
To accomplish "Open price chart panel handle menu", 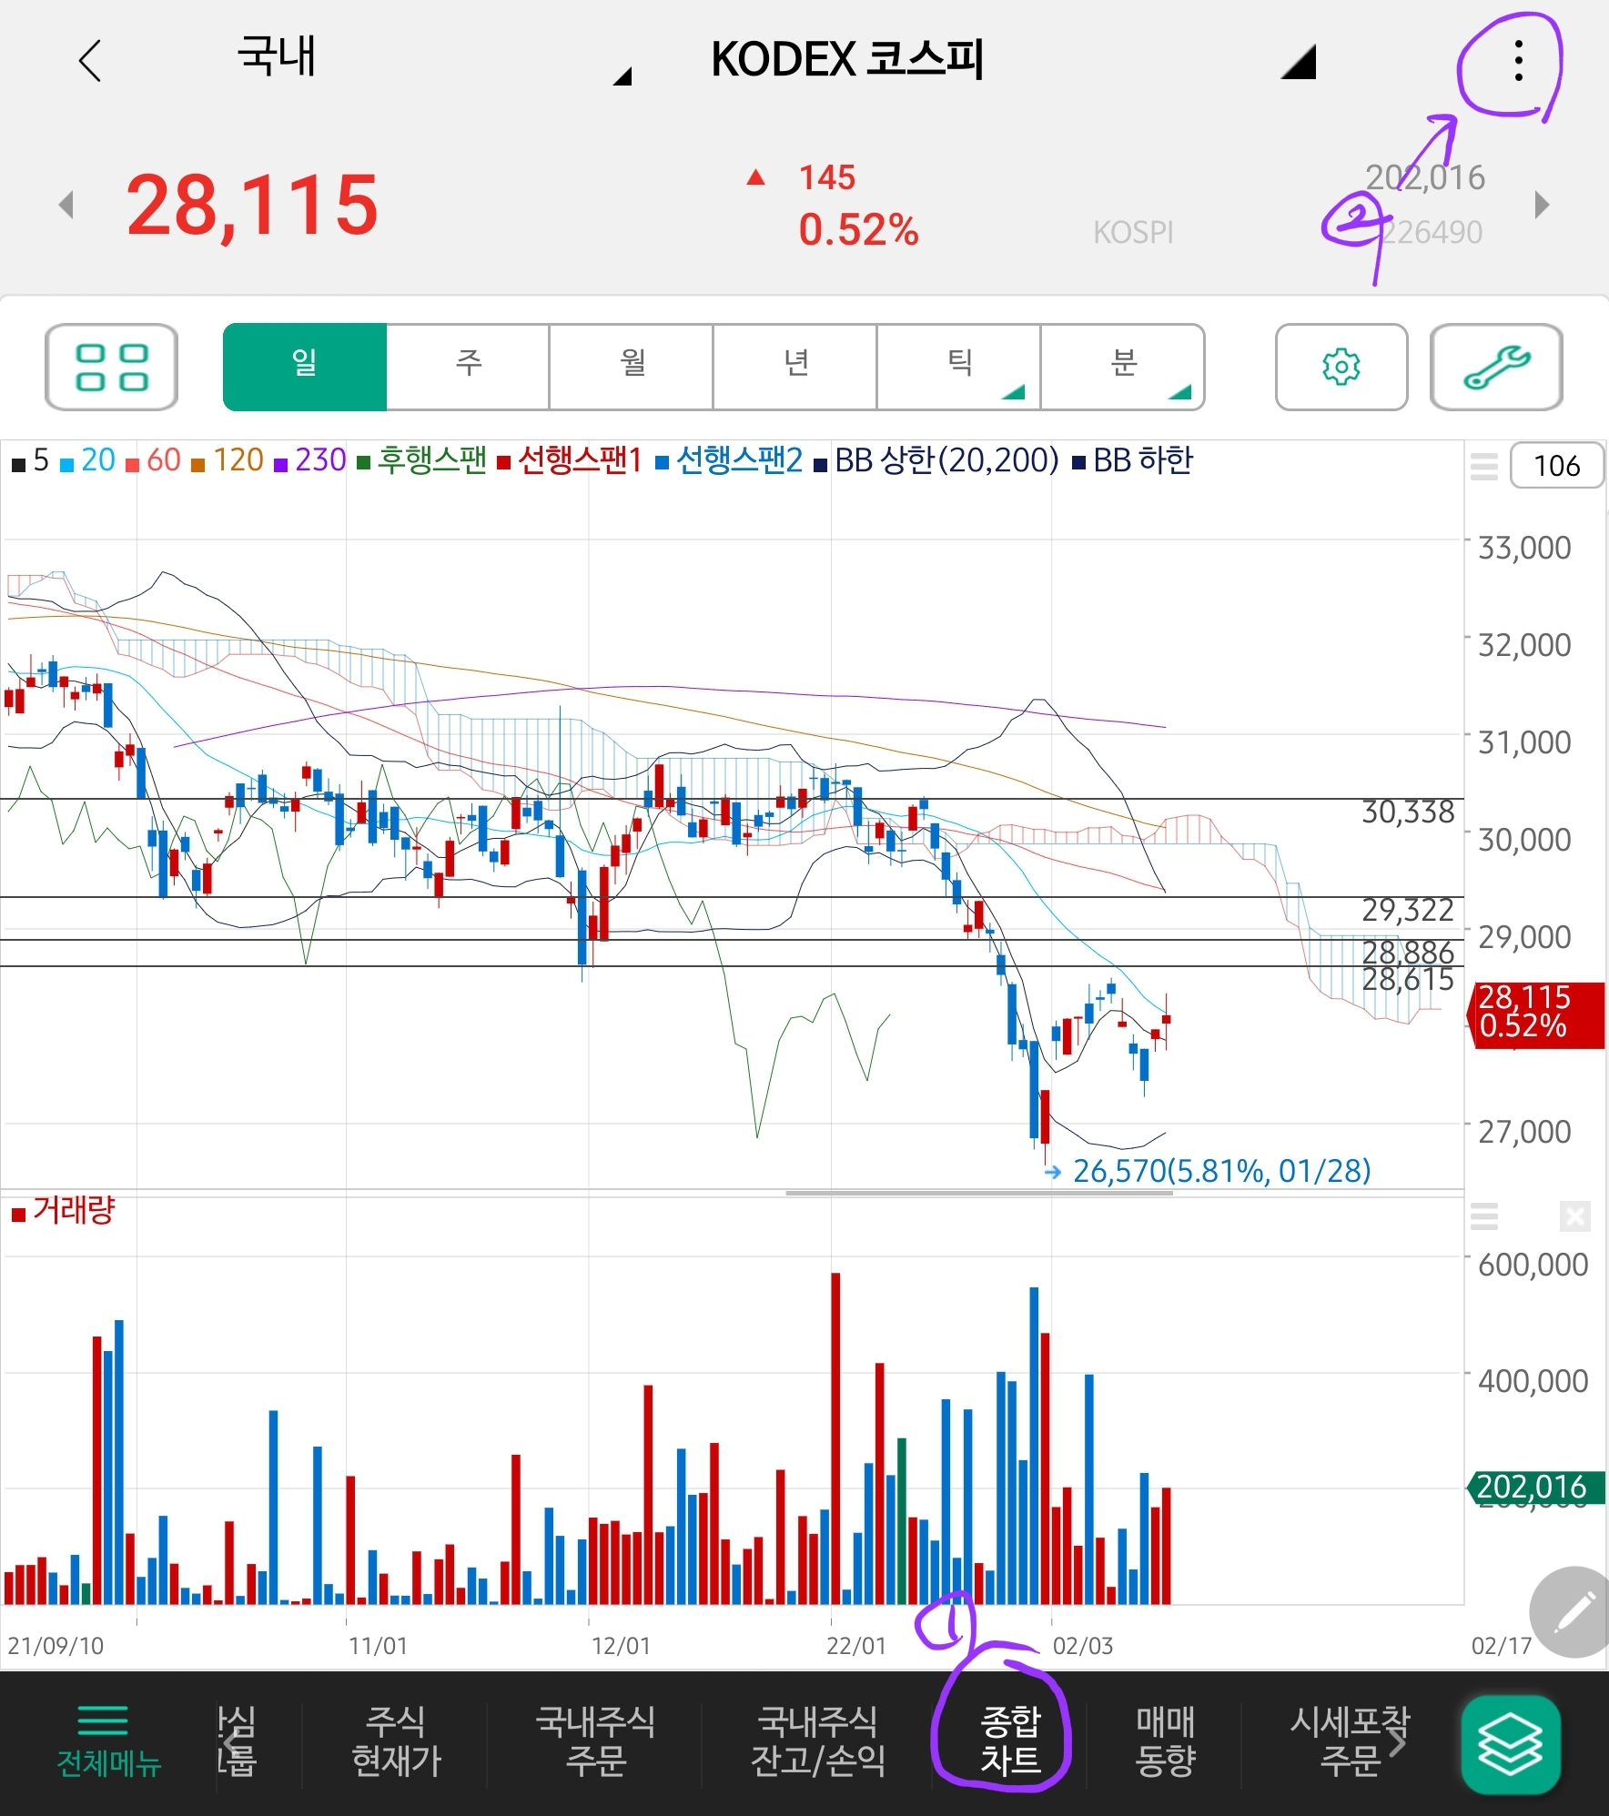I will [x=1483, y=466].
